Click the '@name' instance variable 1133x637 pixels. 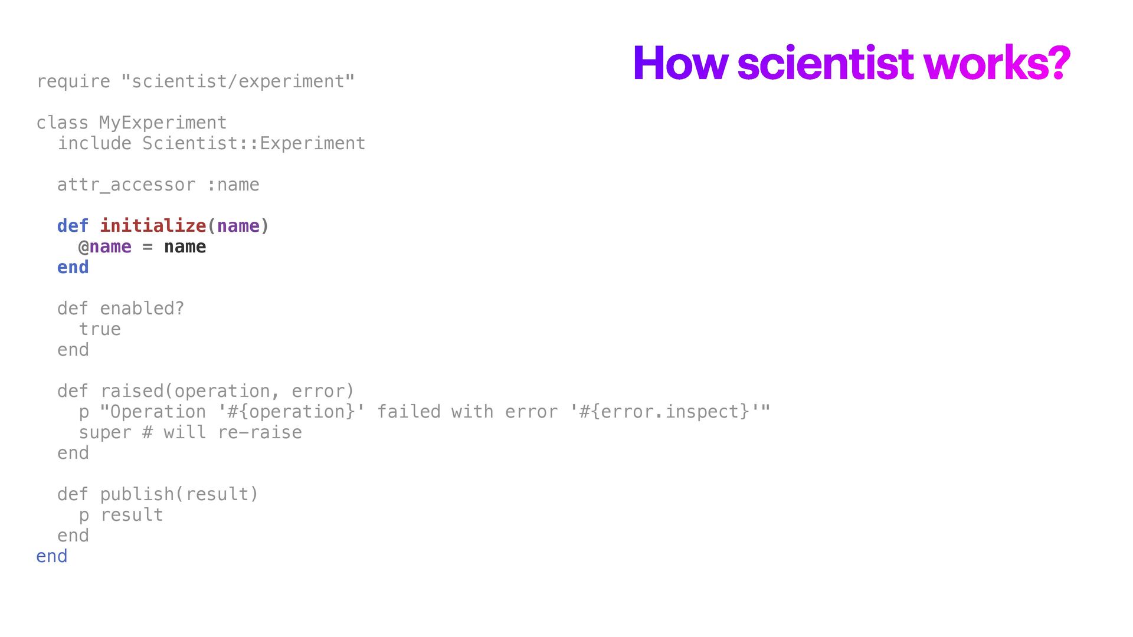(x=105, y=247)
